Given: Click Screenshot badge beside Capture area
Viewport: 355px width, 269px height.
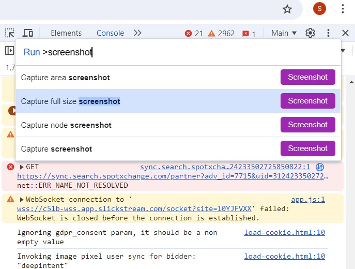Looking at the screenshot, I should point(308,77).
